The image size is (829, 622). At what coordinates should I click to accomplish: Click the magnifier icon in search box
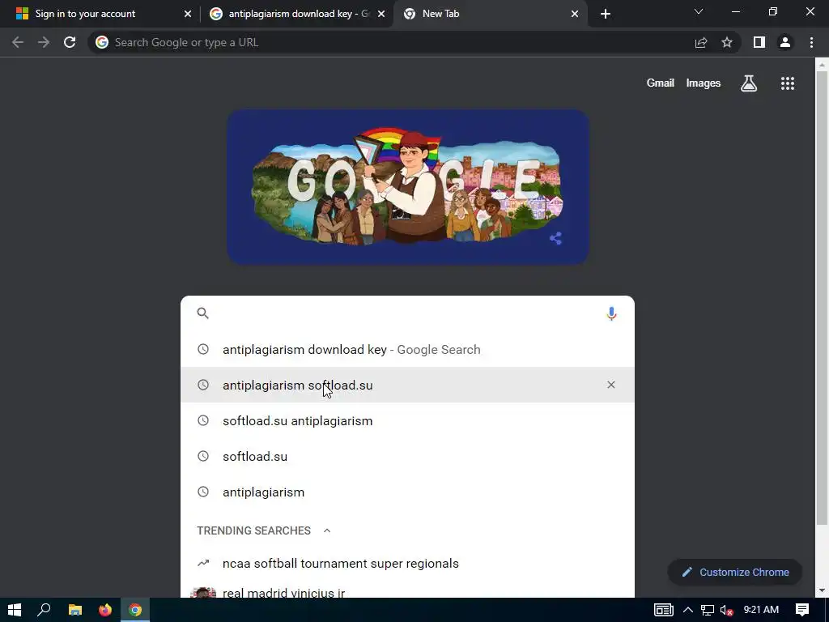(203, 313)
